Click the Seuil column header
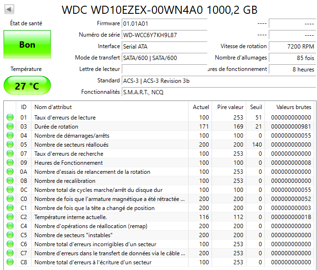317x270 pixels. (x=255, y=107)
